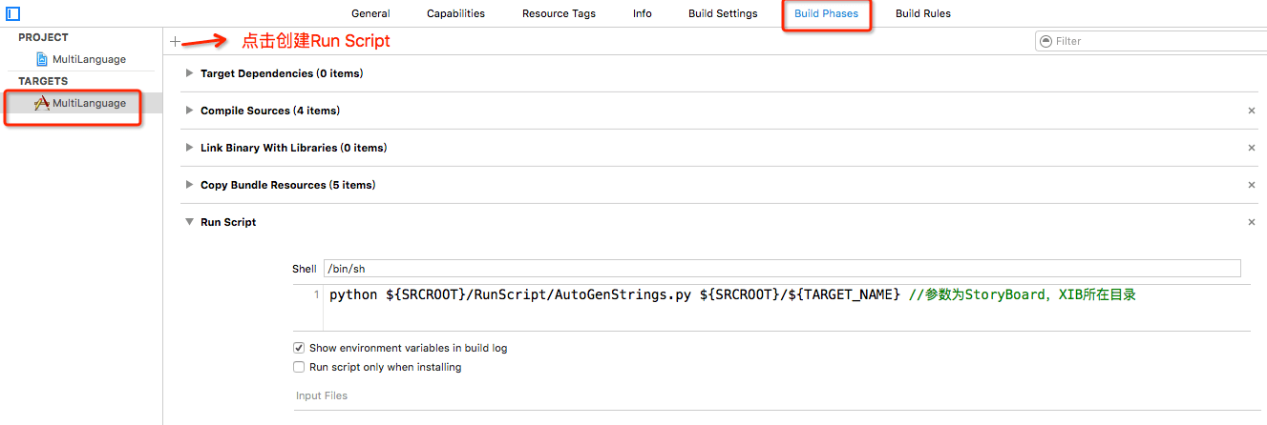The width and height of the screenshot is (1267, 425).
Task: Switch to the Build Settings tab
Action: coord(723,13)
